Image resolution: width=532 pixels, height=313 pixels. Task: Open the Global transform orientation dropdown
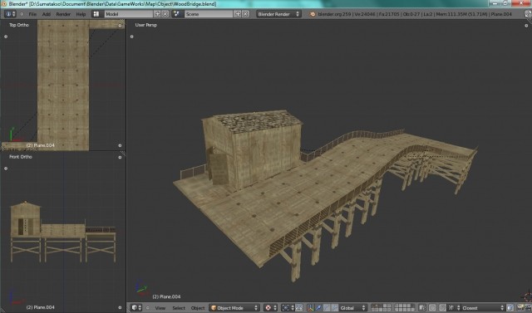(x=352, y=308)
